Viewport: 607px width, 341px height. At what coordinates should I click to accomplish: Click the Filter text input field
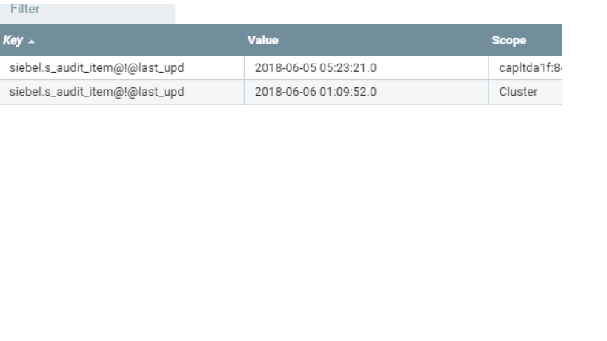87,12
